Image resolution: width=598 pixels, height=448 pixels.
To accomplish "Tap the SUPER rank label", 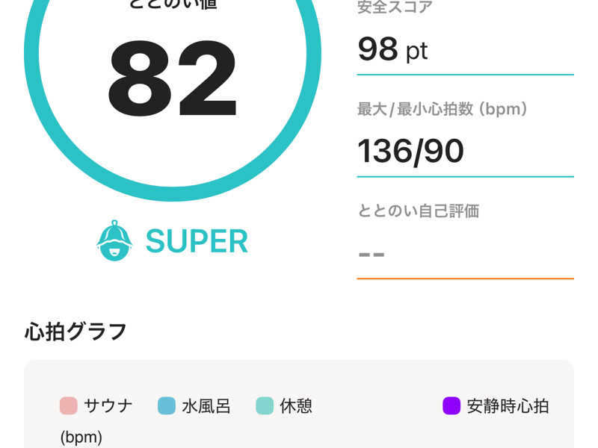I will coord(197,241).
